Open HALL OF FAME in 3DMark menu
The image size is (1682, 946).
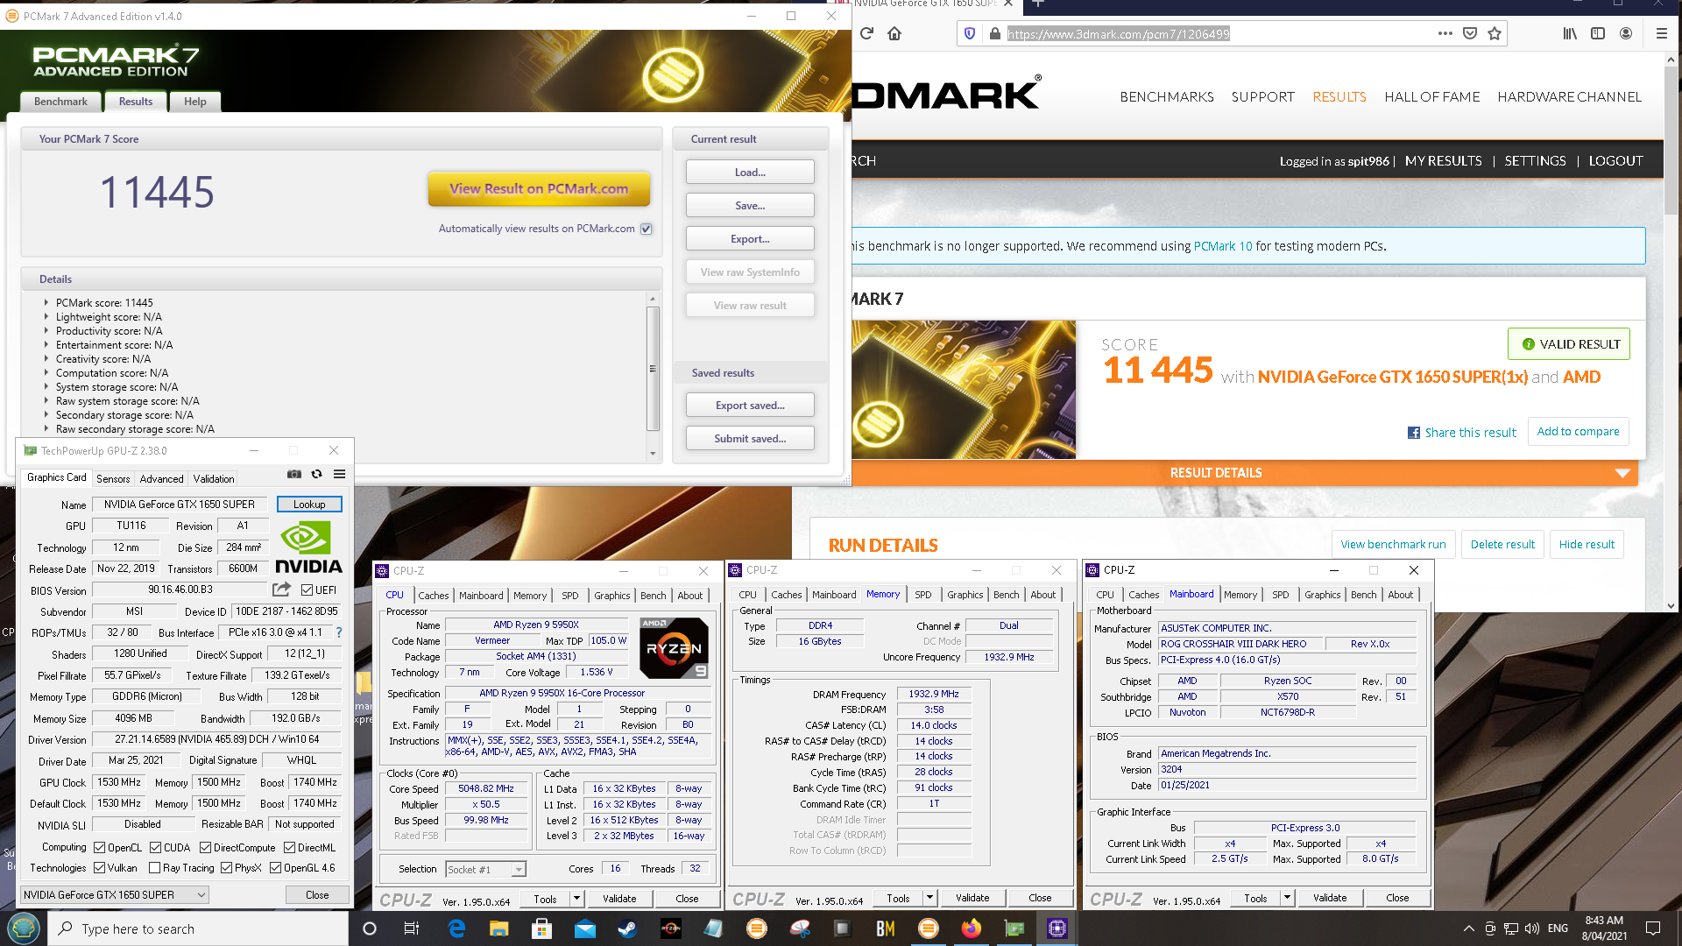click(1432, 96)
